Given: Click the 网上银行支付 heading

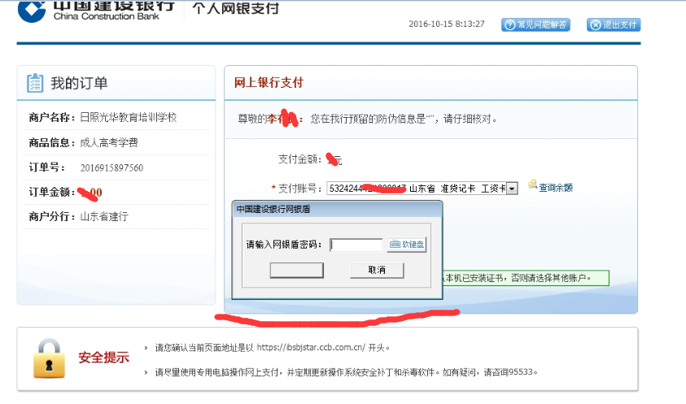Looking at the screenshot, I should [x=269, y=83].
